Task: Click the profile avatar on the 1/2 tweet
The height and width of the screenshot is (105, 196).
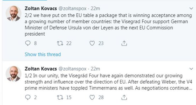Action: click(13, 74)
